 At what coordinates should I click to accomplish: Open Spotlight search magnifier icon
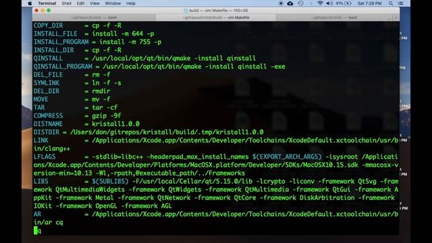[391, 3]
